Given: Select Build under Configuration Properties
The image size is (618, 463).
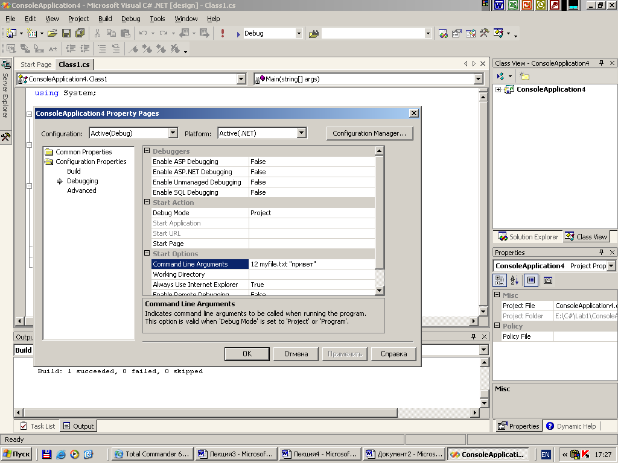Looking at the screenshot, I should (74, 171).
